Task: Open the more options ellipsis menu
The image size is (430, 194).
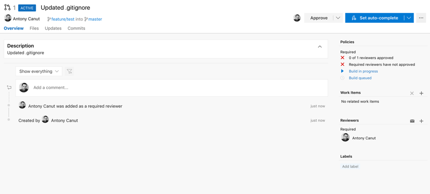Action: pyautogui.click(x=421, y=18)
